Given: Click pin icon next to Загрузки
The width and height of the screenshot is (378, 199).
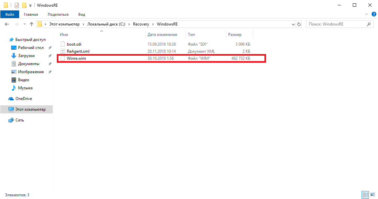Looking at the screenshot, I should [50, 56].
